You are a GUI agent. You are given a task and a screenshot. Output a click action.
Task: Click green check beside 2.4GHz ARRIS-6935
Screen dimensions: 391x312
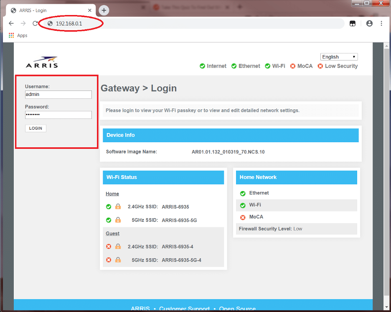pos(109,206)
